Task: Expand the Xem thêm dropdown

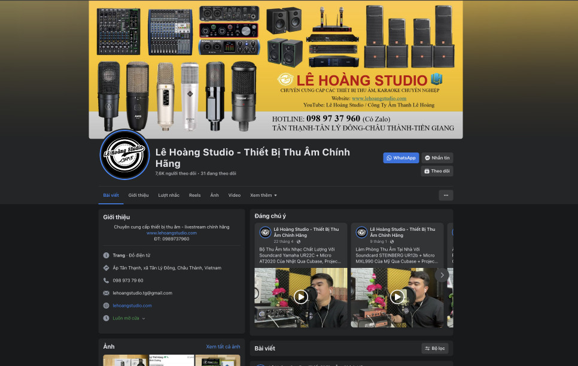Action: click(x=263, y=196)
